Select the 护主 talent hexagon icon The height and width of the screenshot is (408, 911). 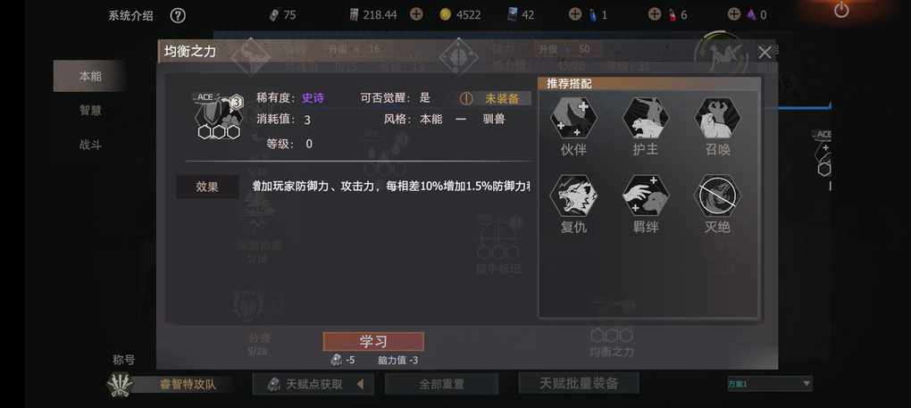(646, 117)
